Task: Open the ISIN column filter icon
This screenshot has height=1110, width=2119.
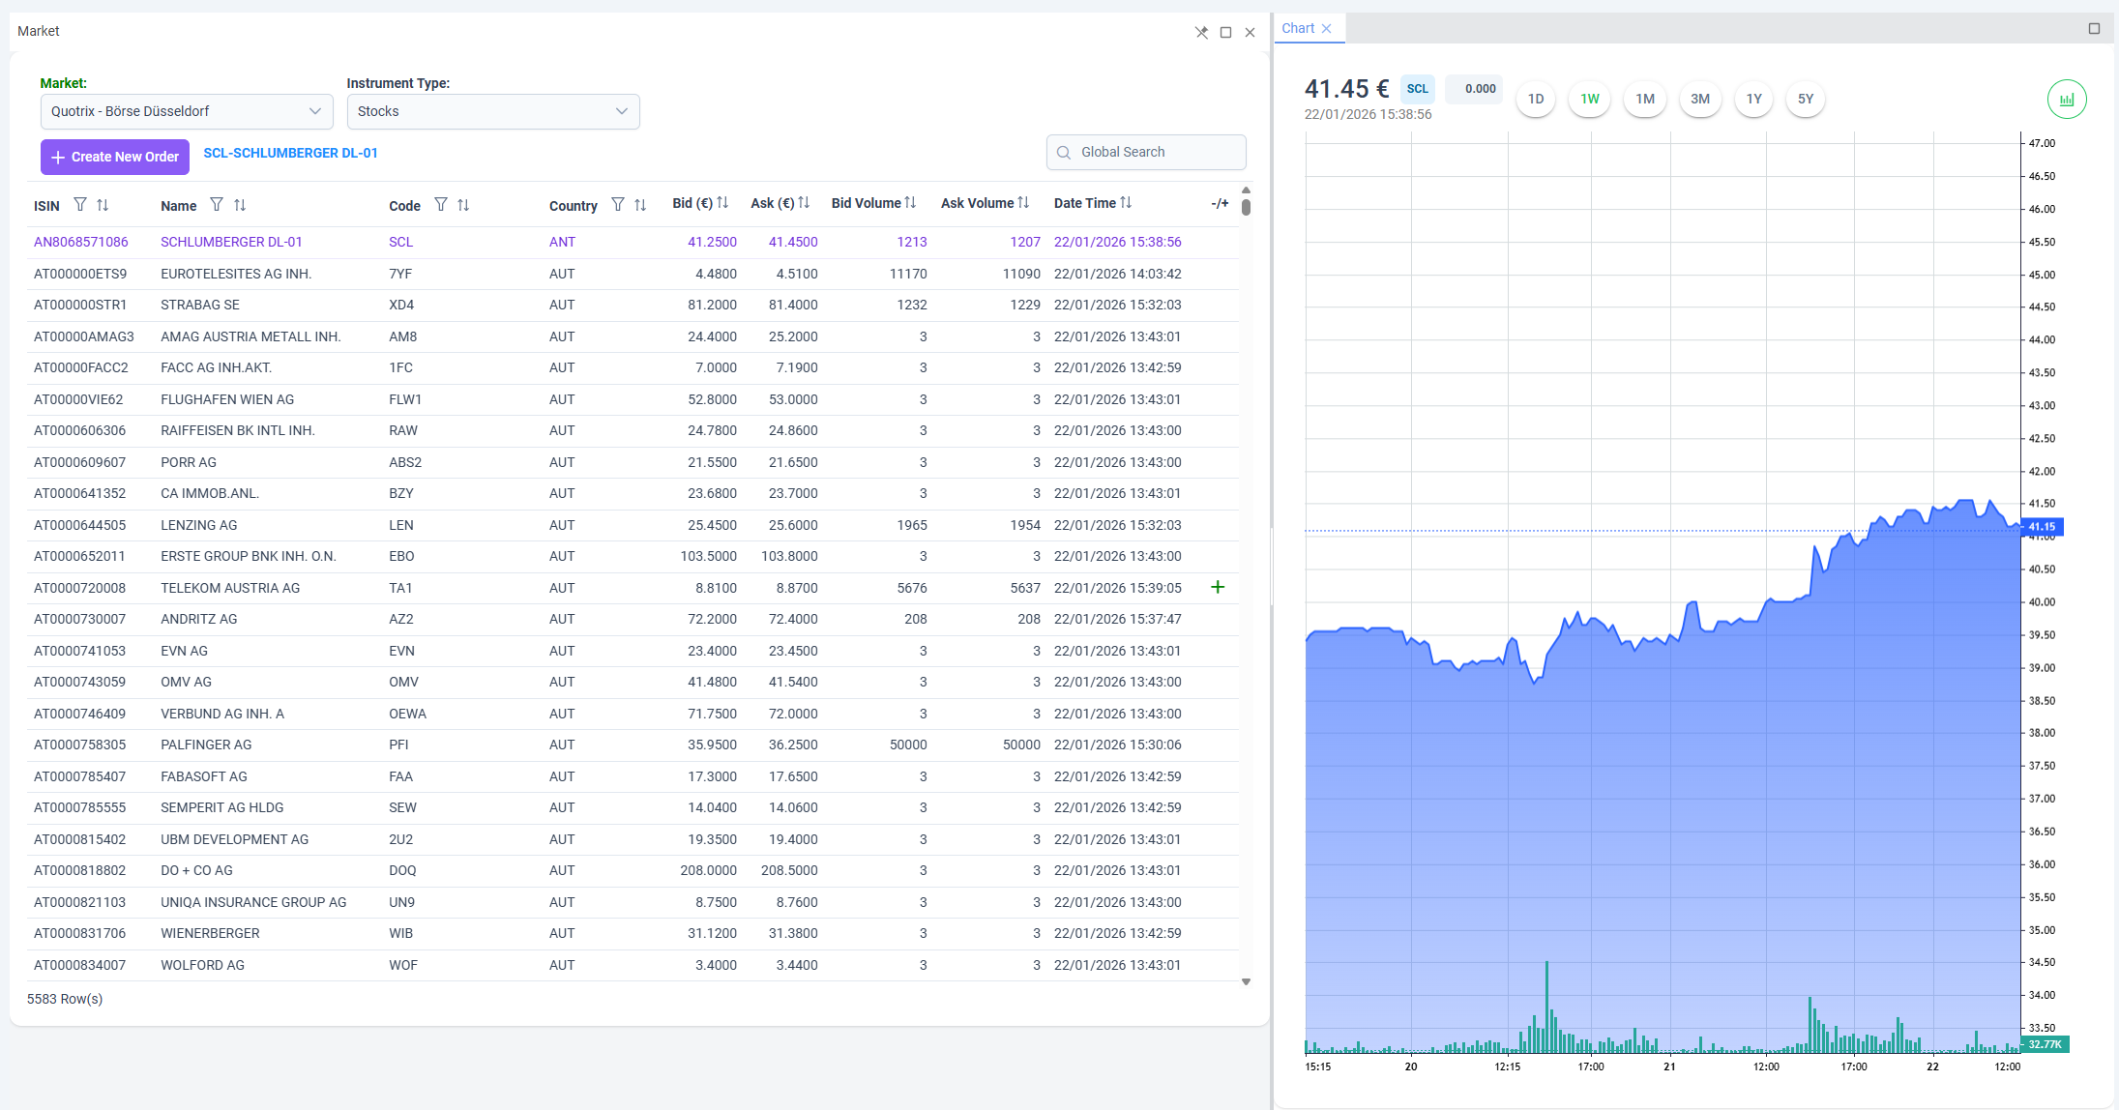Action: click(x=80, y=205)
